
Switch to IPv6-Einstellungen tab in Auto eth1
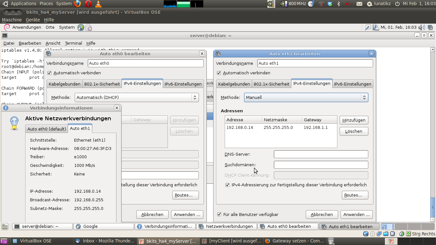(x=352, y=84)
